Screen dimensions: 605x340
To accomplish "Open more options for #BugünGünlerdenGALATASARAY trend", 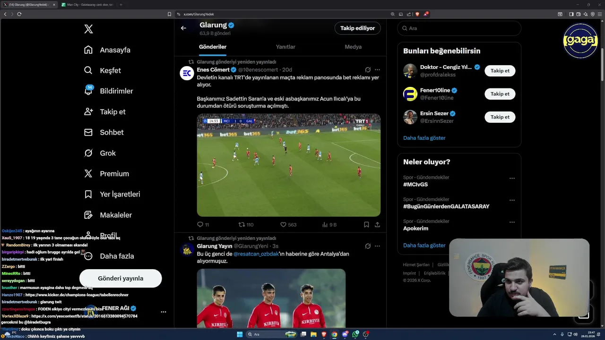I will (512, 200).
